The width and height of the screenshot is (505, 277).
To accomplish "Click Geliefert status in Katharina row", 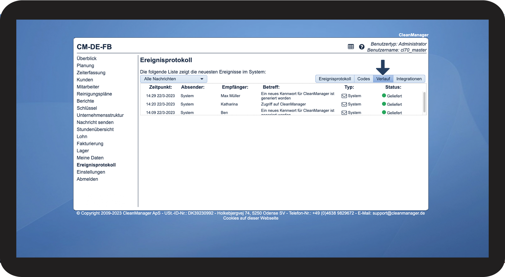I will (x=394, y=104).
